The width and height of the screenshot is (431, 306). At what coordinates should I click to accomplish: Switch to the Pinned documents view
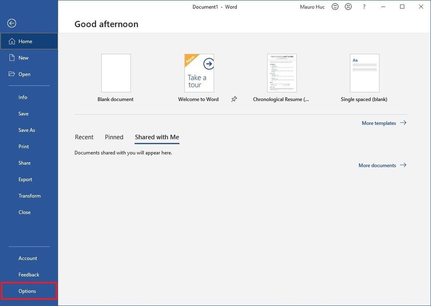click(x=114, y=137)
